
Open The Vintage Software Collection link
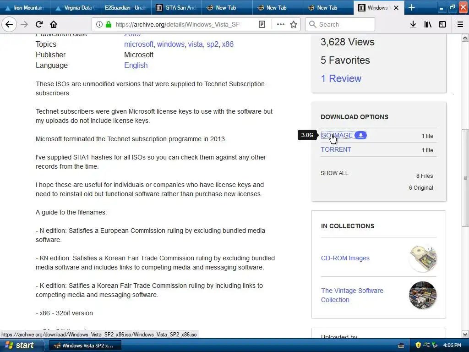tap(352, 295)
